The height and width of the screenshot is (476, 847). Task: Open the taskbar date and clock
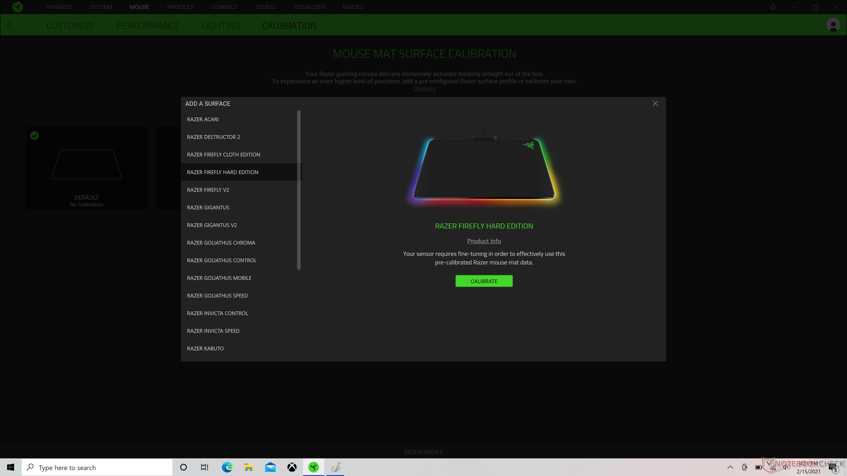point(808,467)
